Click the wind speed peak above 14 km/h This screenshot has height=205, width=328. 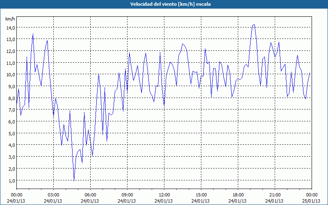coord(254,25)
